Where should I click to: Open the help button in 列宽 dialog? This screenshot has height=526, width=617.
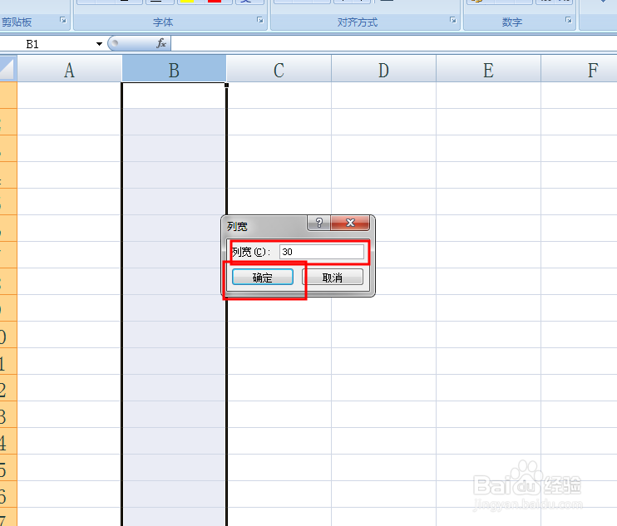[x=318, y=223]
